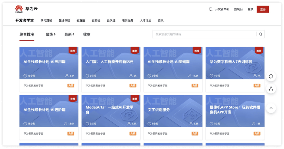The image size is (284, 149).
Task: Open 云直播 navigation item
Action: [81, 21]
